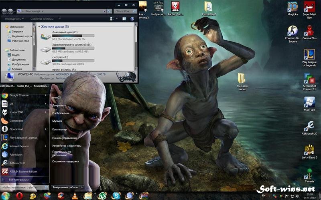Select the Garena Plus desktop icon

[x=309, y=32]
